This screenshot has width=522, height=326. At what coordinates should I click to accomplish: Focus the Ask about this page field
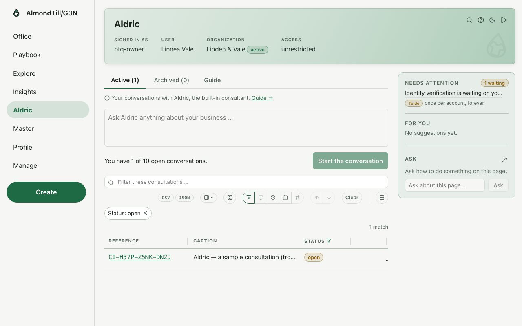[445, 185]
